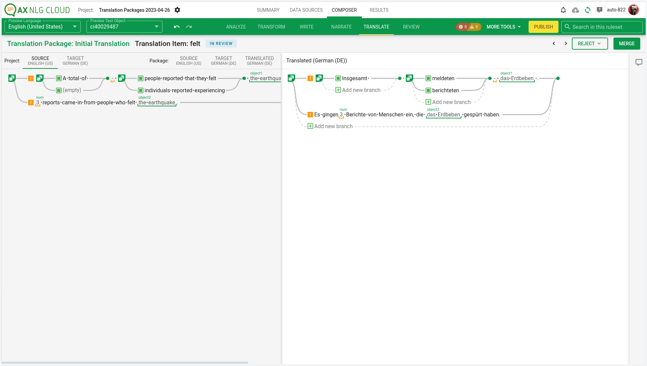Click the help/support headset icon
Screen dimensions: 647x366
(x=599, y=10)
